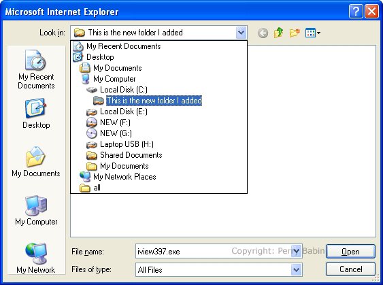Image resolution: width=383 pixels, height=285 pixels.
Task: Open My Computer in the places bar
Action: point(36,210)
